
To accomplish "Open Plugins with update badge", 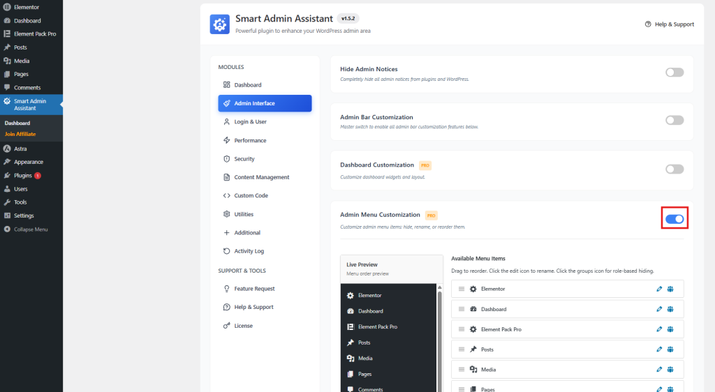I will [31, 175].
